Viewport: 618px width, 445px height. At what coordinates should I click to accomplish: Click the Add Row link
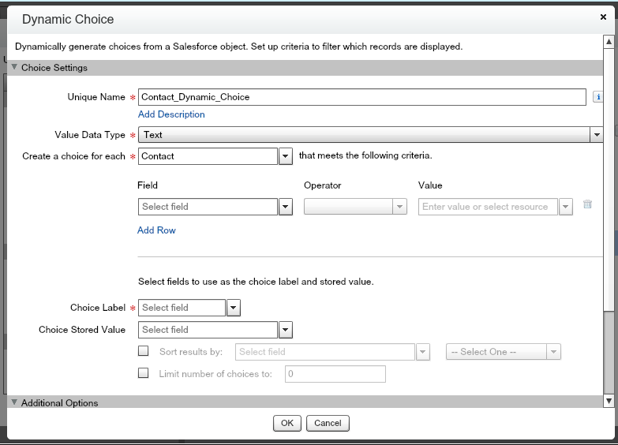[x=156, y=230]
